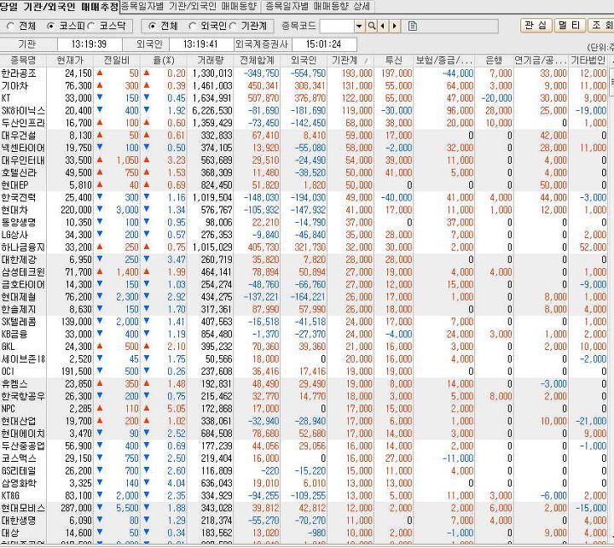Image resolution: width=614 pixels, height=548 pixels.
Task: Select the 휴켐스 stock name
Action: tap(14, 384)
